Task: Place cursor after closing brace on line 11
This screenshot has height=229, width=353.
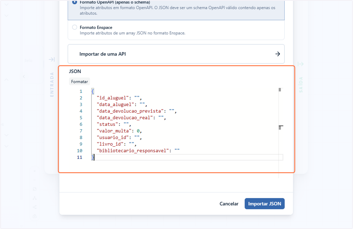Action: (94, 158)
